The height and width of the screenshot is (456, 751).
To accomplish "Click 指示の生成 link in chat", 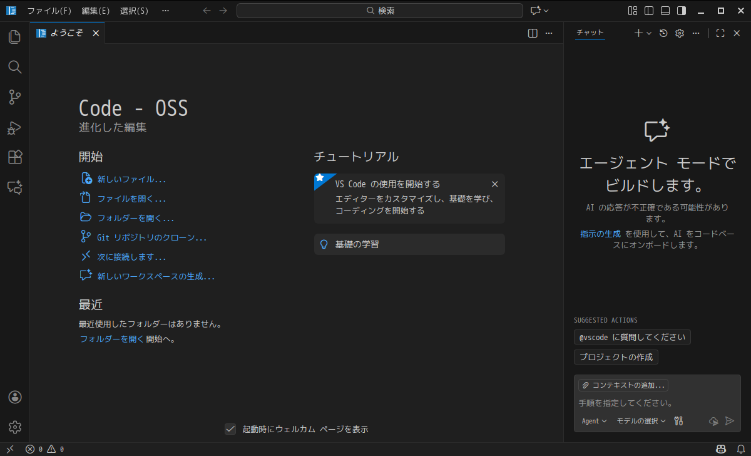I will point(600,234).
